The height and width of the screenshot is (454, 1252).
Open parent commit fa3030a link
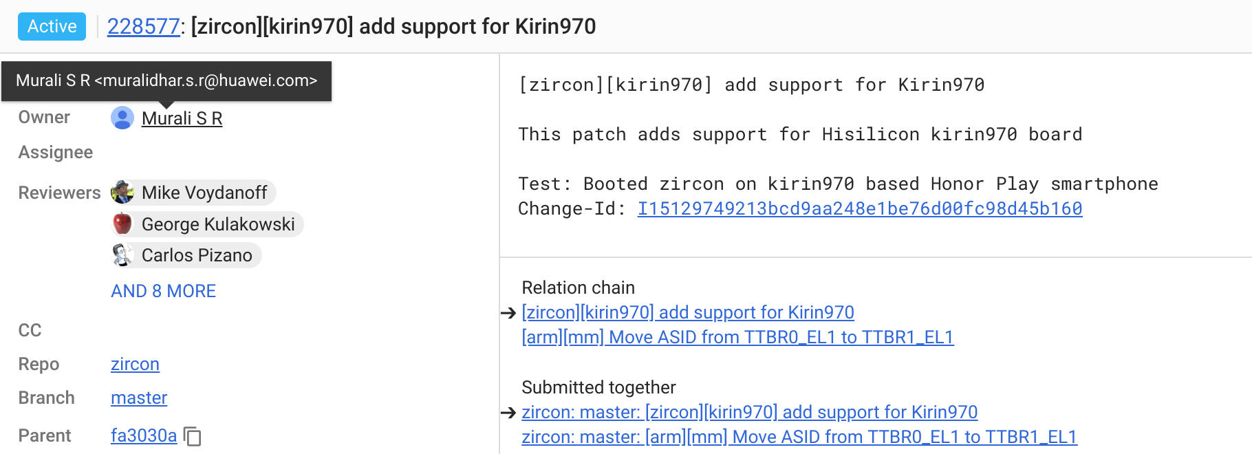(x=144, y=435)
